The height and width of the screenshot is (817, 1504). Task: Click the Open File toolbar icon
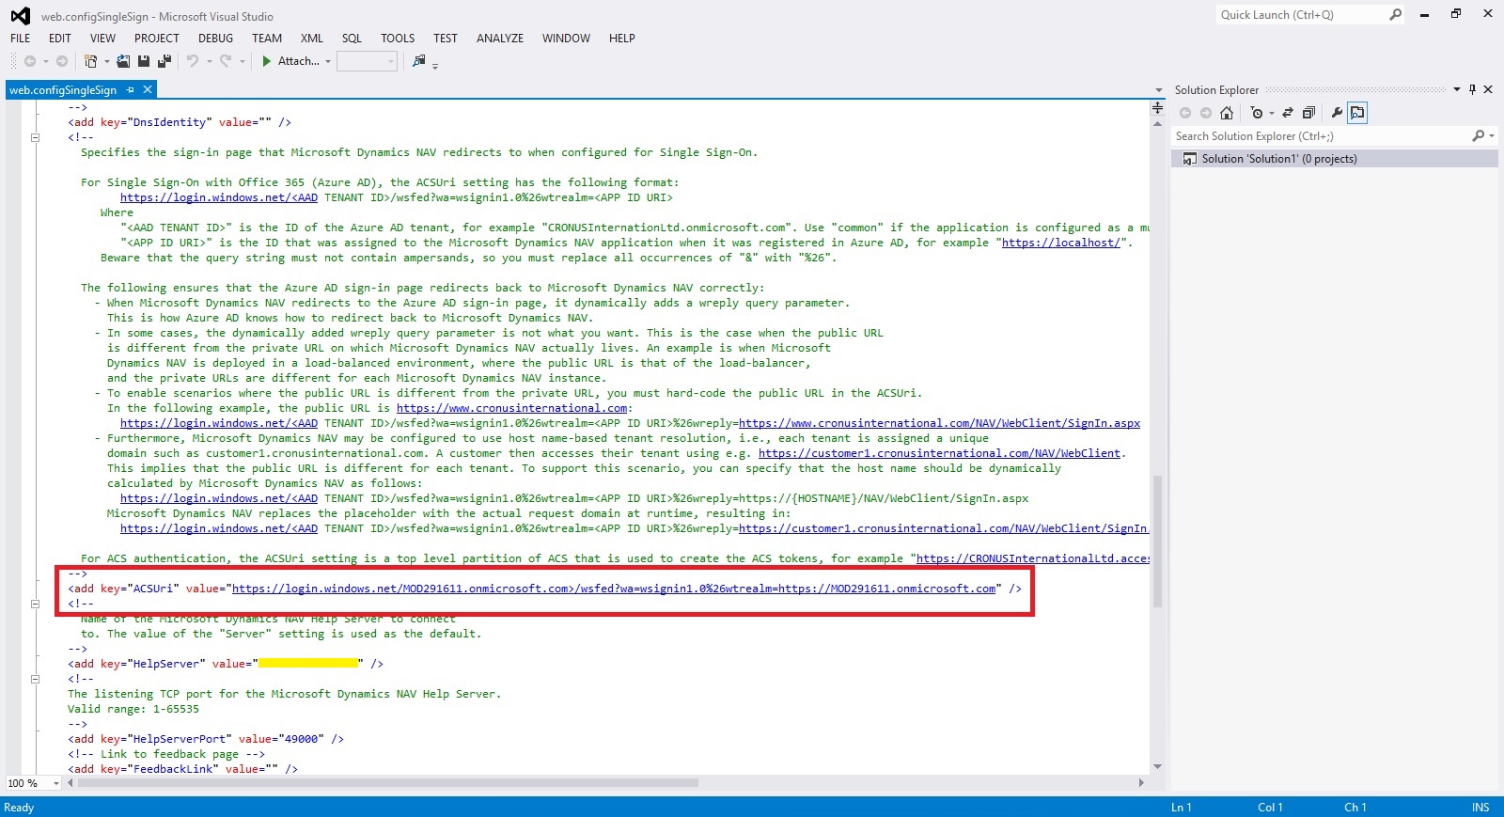pos(123,61)
